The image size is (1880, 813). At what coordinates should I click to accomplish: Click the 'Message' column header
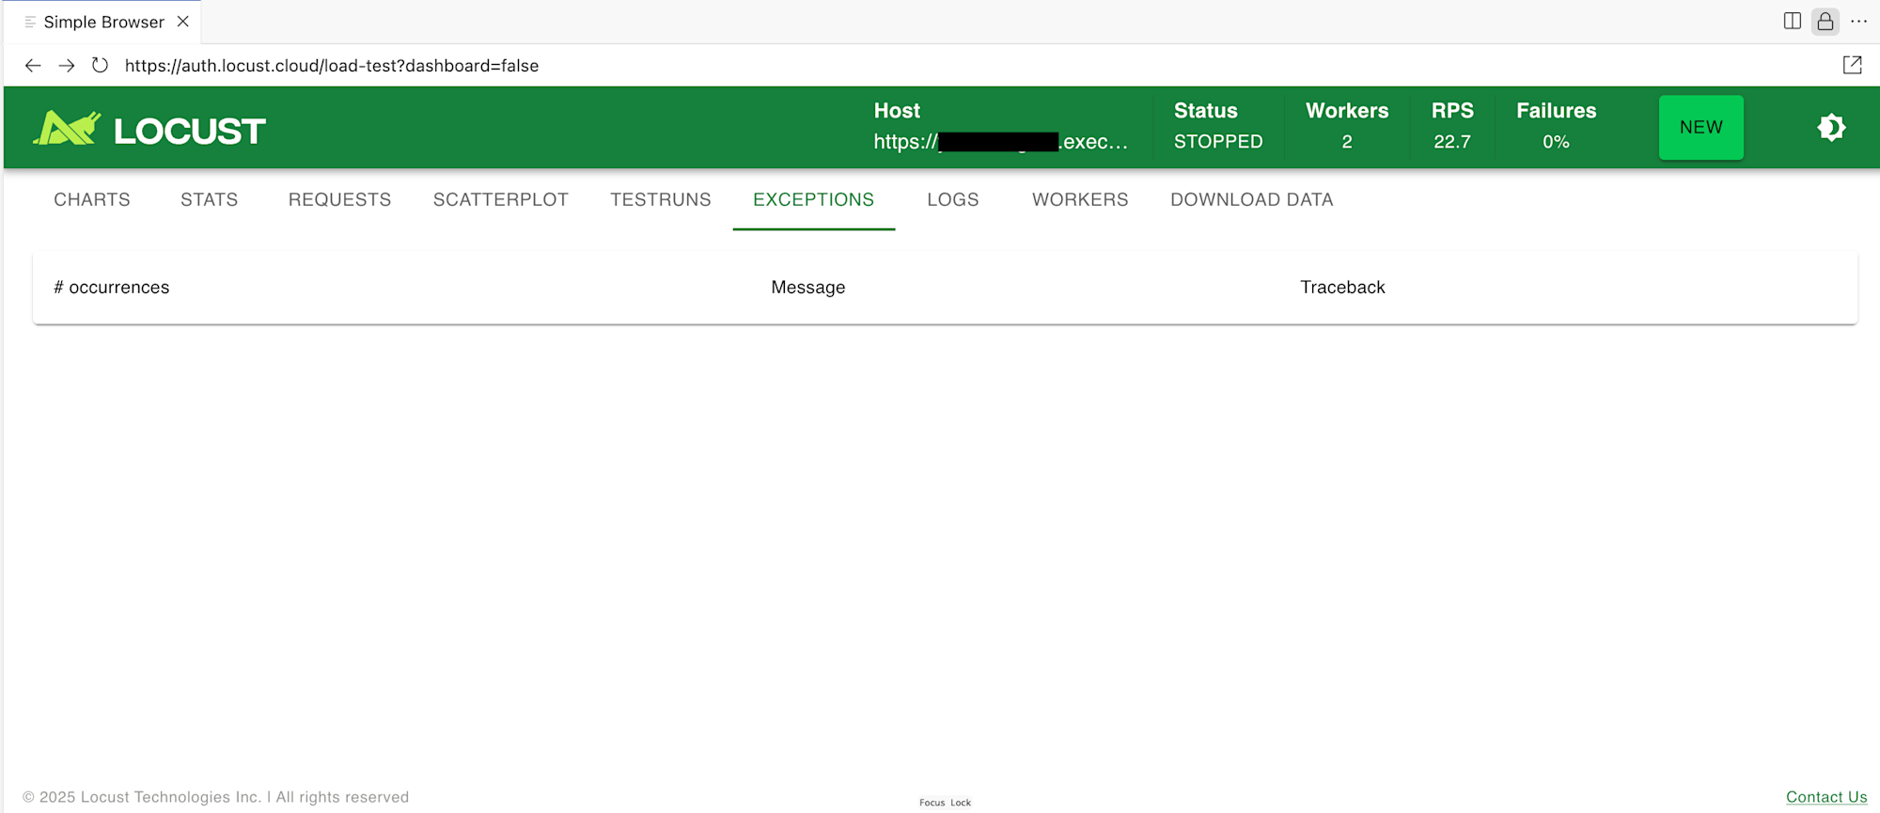pos(808,288)
